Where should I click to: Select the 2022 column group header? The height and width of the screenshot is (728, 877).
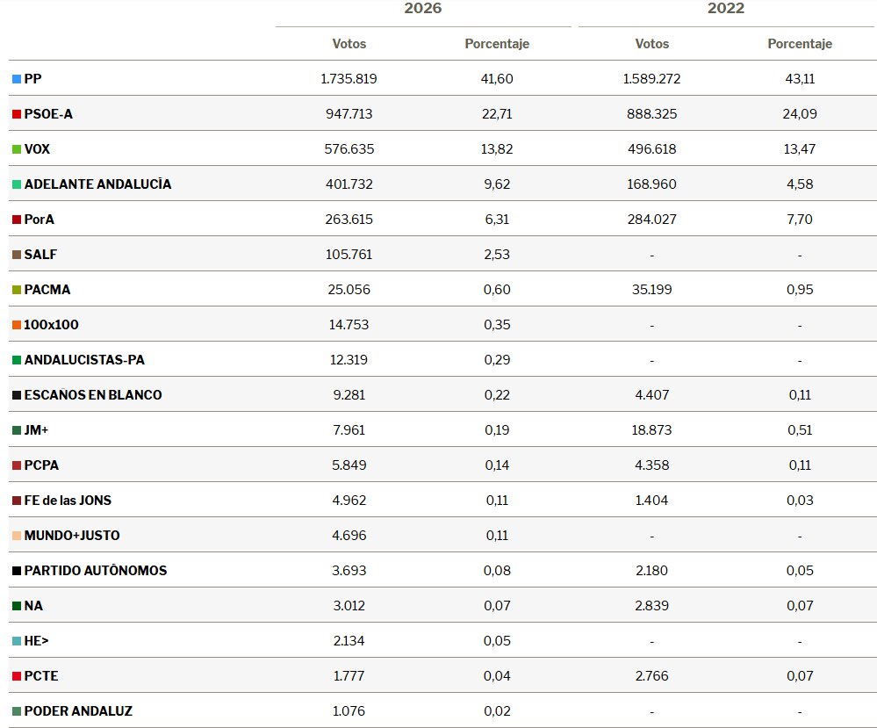(x=726, y=9)
